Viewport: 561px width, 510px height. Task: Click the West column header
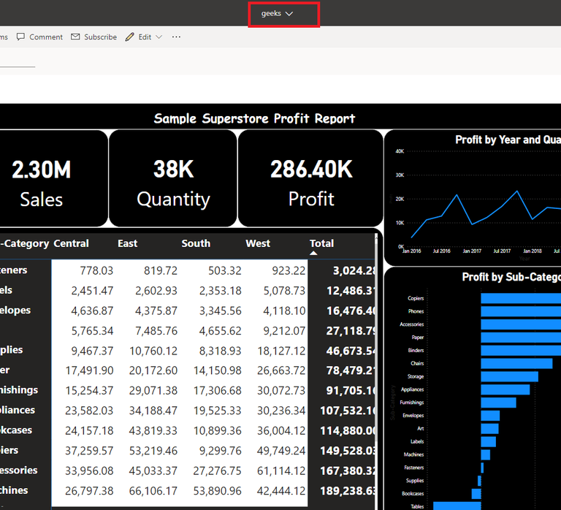(258, 243)
